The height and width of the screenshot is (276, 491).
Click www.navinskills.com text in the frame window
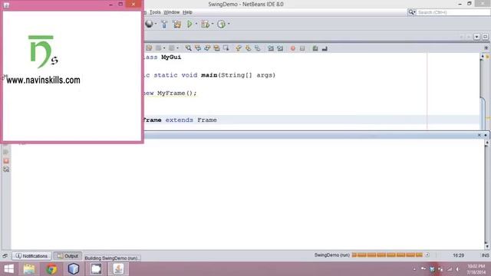pyautogui.click(x=43, y=80)
